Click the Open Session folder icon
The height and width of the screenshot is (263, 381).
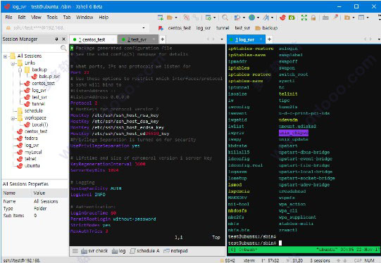[x=170, y=18]
